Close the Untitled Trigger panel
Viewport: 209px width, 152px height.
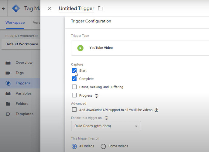point(50,9)
